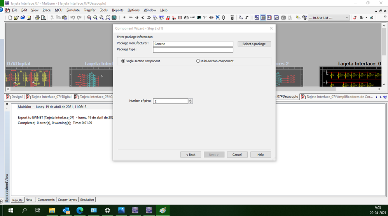Image resolution: width=388 pixels, height=216 pixels.
Task: Decrease the number of pins with the down arrow
Action: [x=190, y=102]
